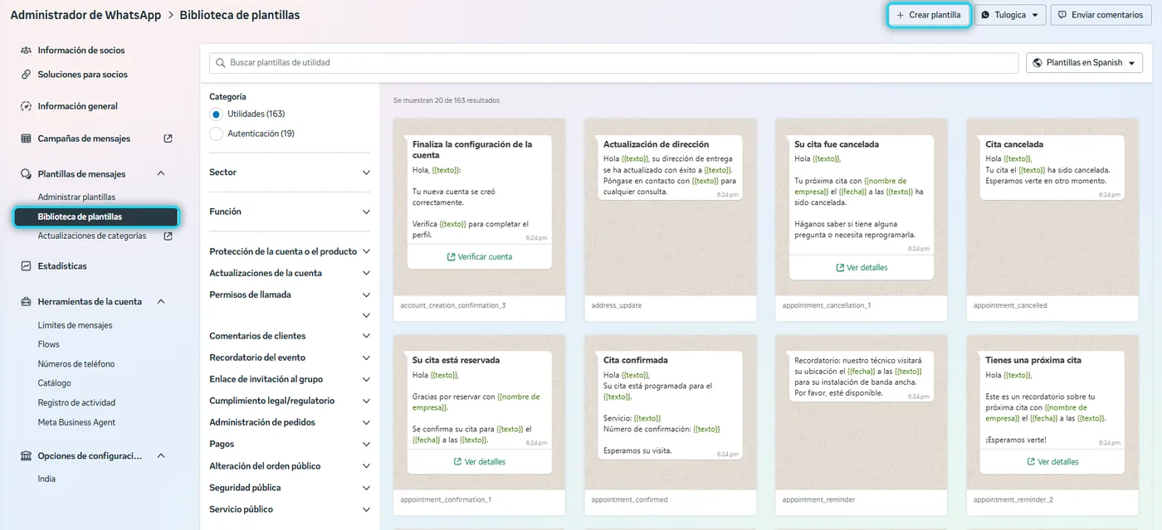The width and height of the screenshot is (1162, 530).
Task: Click the Opciones de configuración bank icon
Action: click(26, 456)
